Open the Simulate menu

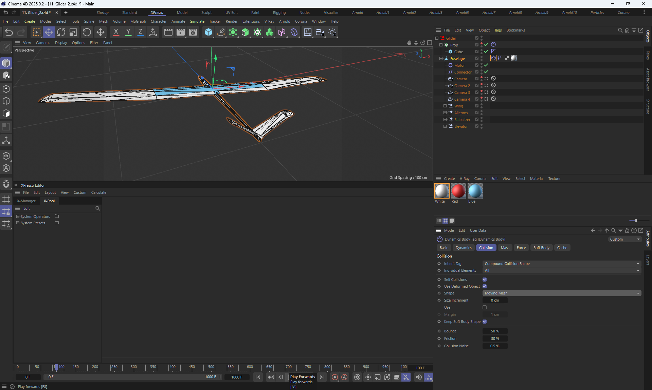pos(197,21)
